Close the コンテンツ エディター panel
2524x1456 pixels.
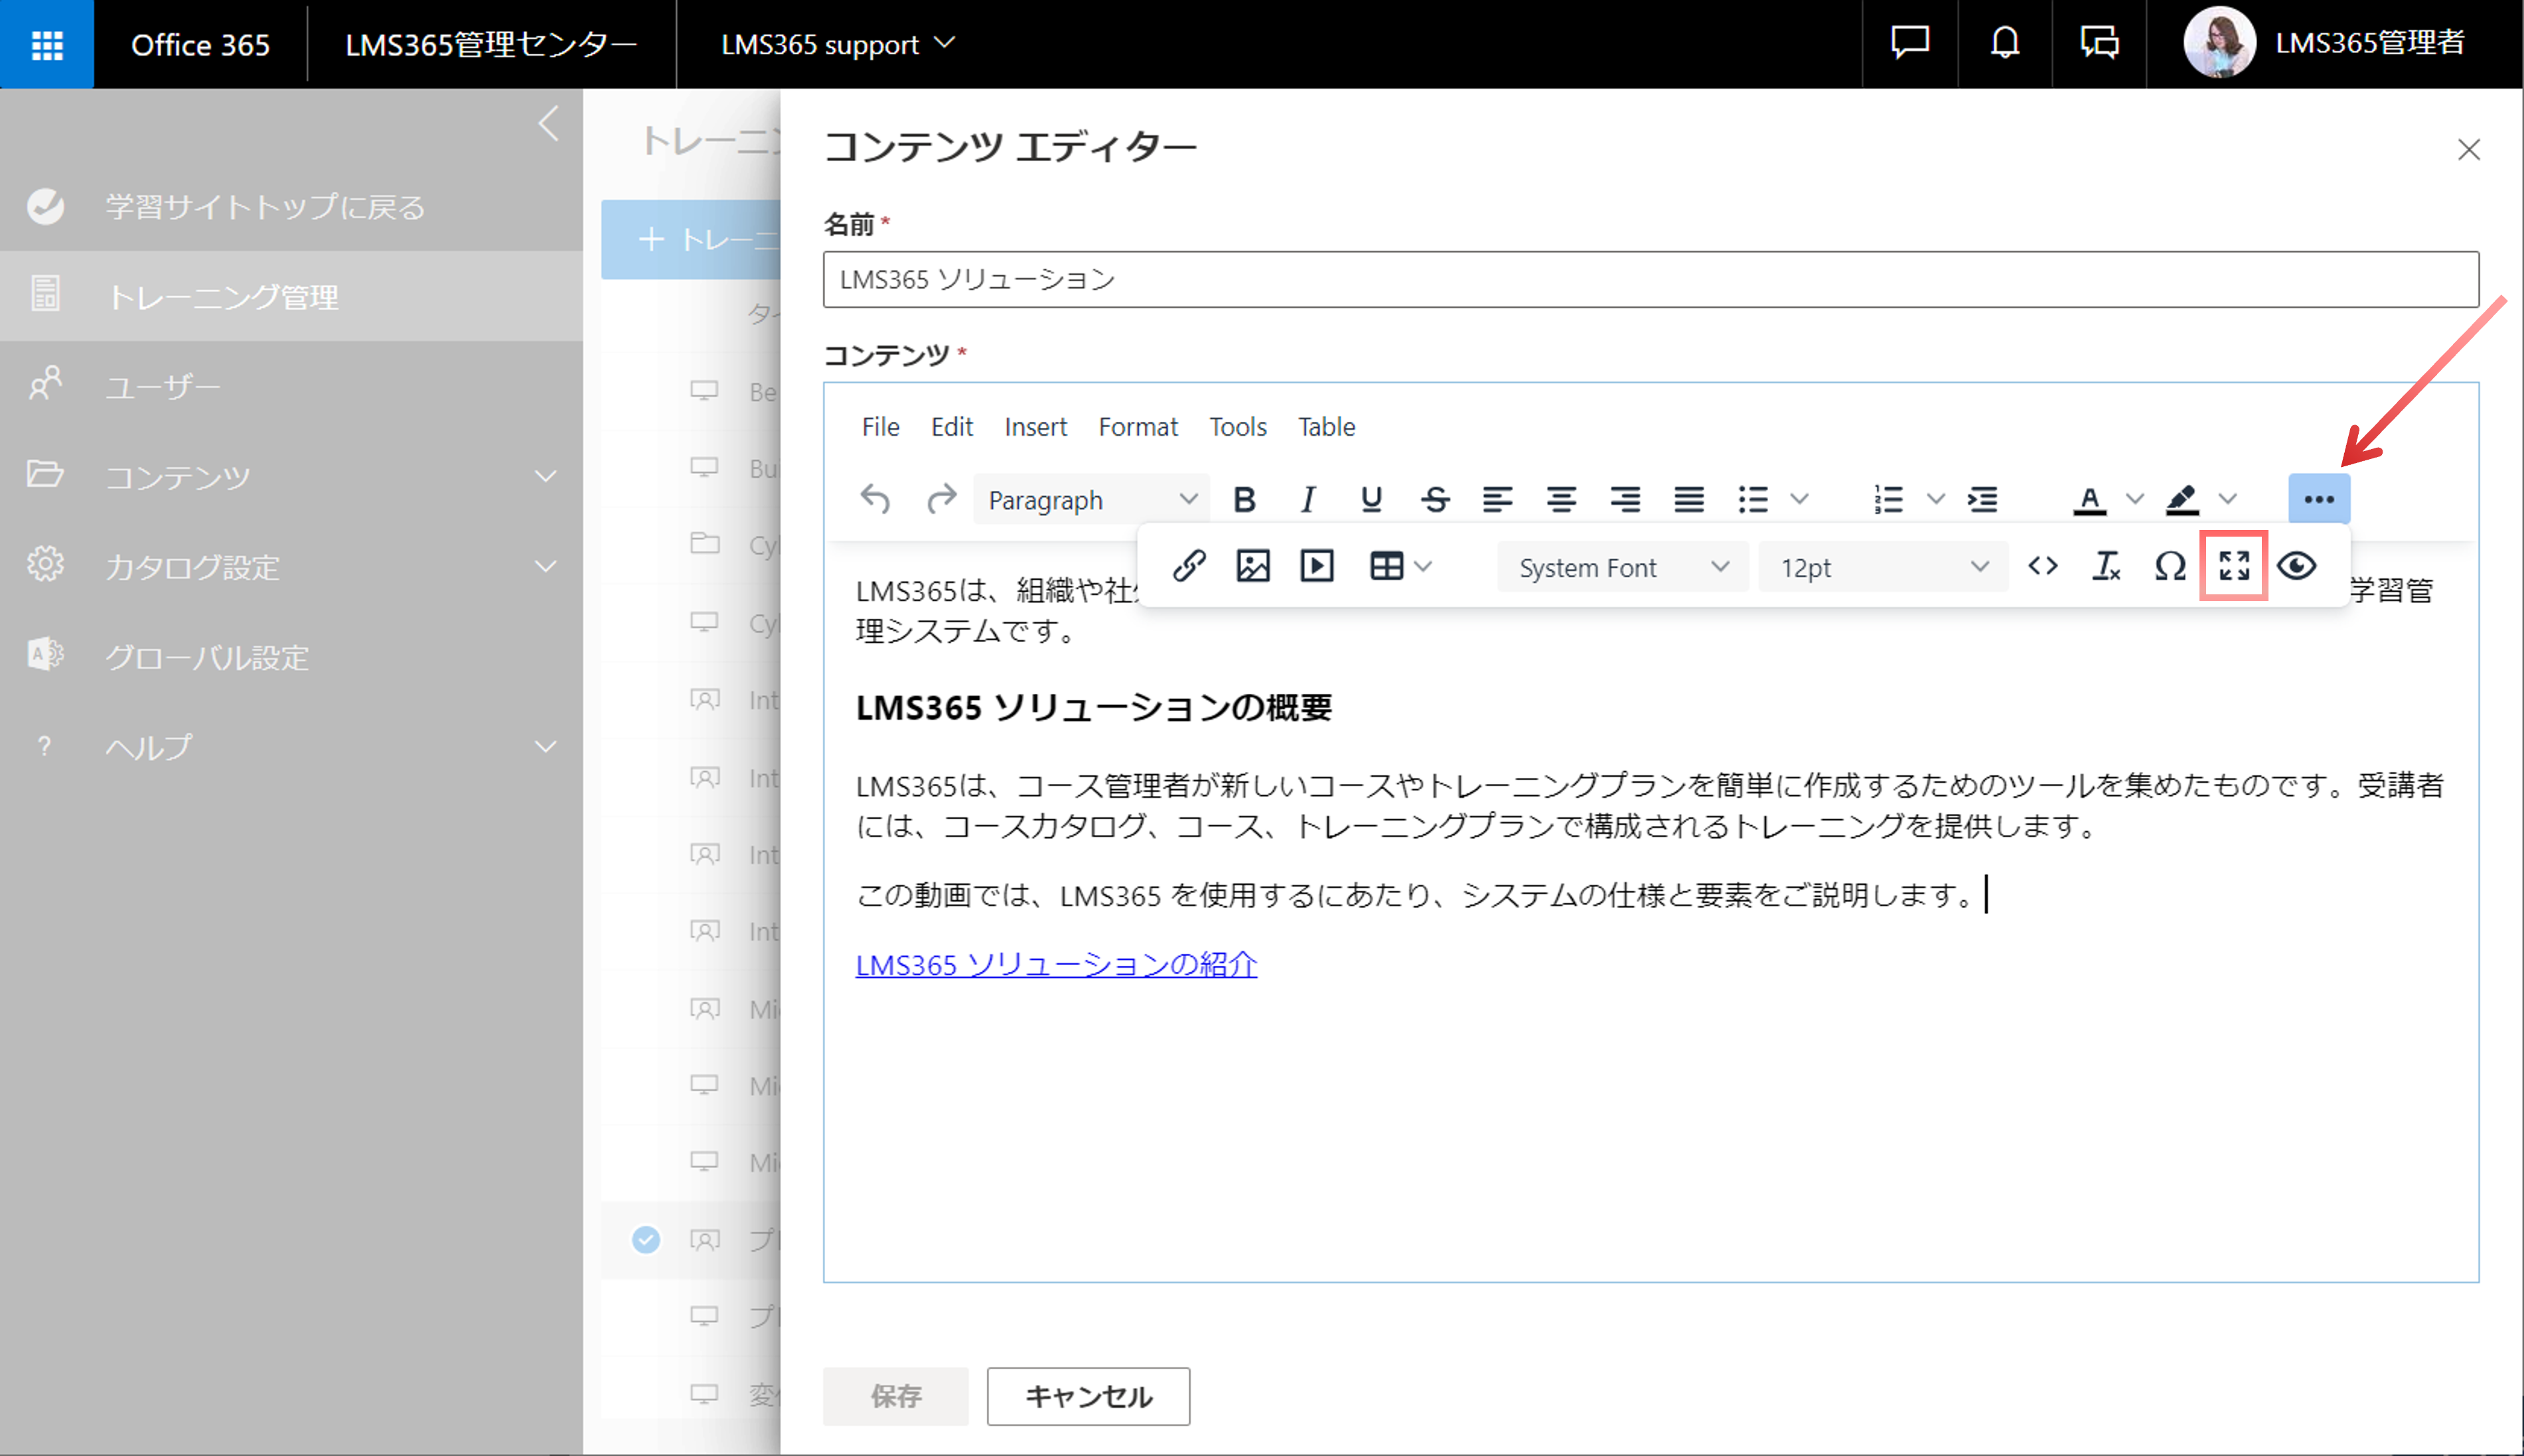tap(2469, 150)
